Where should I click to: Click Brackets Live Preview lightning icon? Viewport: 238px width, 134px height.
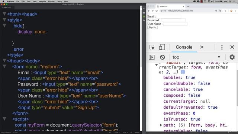click(144, 9)
